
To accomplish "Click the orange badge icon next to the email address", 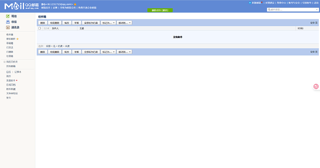I will click(75, 4).
